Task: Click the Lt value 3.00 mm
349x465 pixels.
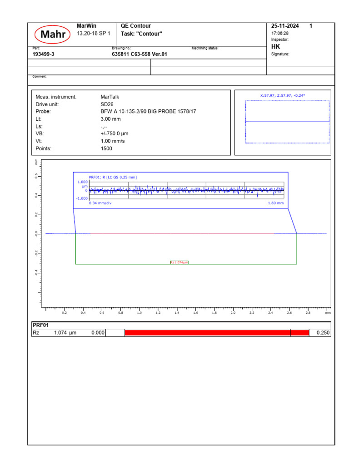Action: click(x=110, y=119)
